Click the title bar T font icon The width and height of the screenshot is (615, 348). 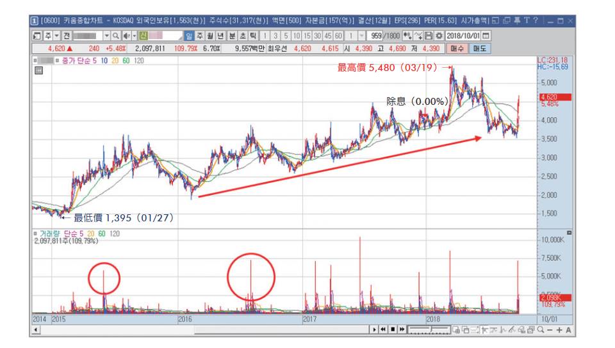527,20
